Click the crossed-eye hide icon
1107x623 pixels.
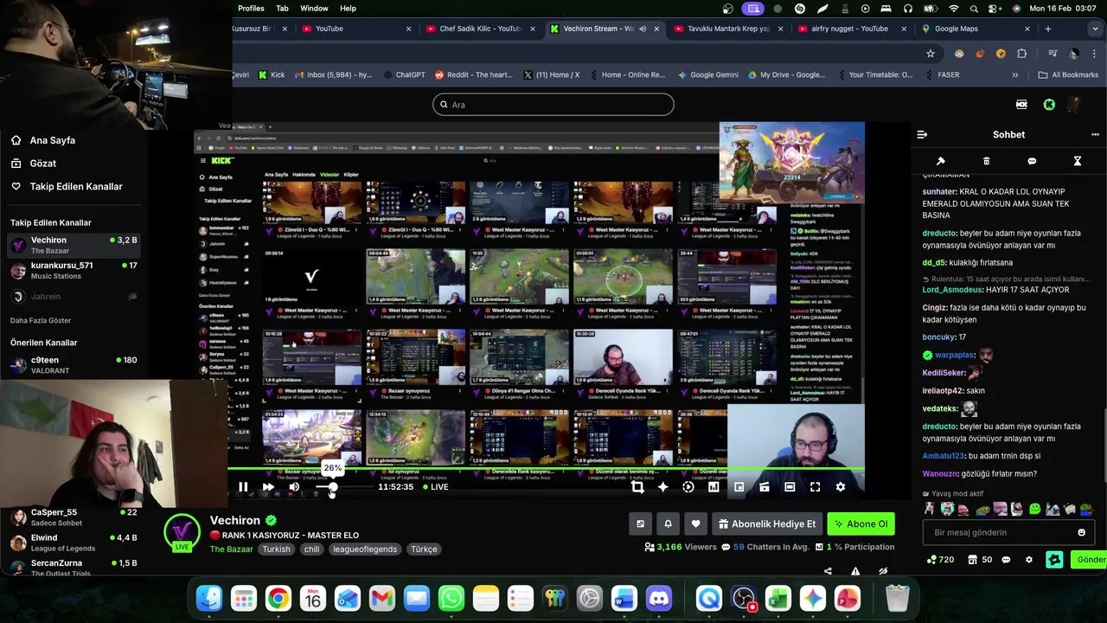[883, 571]
